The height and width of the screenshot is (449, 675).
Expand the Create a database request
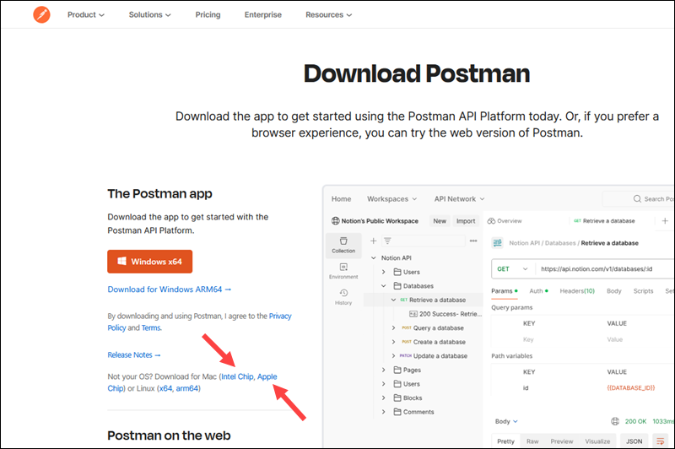393,342
